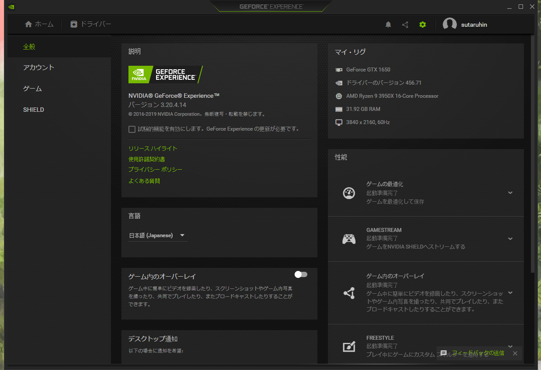Click the user avatar icon

(450, 25)
